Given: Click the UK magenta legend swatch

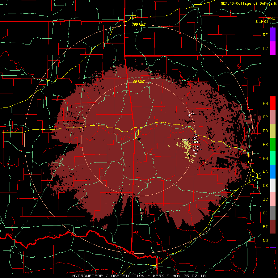Looking at the screenshot, I should (273, 48).
